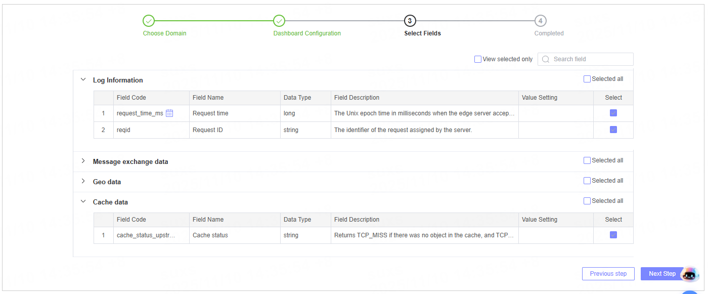708x294 pixels.
Task: Click the step 4 Completed circle
Action: [x=541, y=21]
